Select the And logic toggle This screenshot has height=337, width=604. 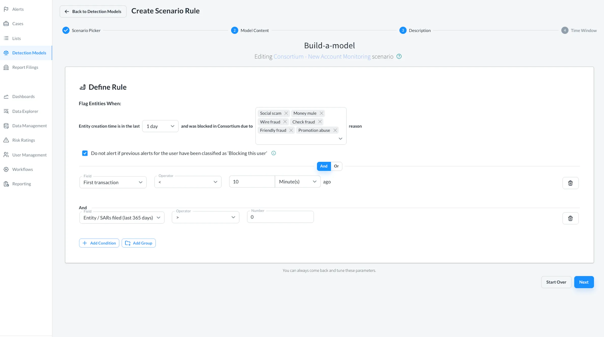pos(324,166)
